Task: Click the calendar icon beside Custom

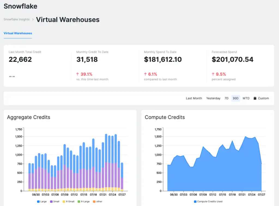Action: 255,98
